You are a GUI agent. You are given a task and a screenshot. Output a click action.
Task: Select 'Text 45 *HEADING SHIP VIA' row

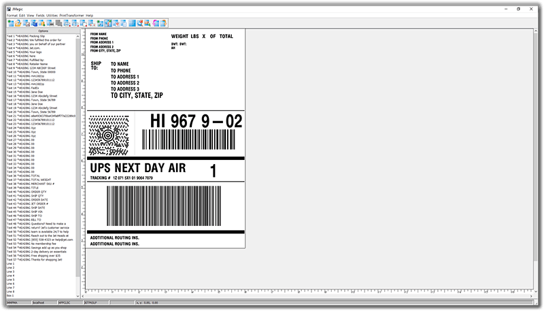tap(41, 212)
